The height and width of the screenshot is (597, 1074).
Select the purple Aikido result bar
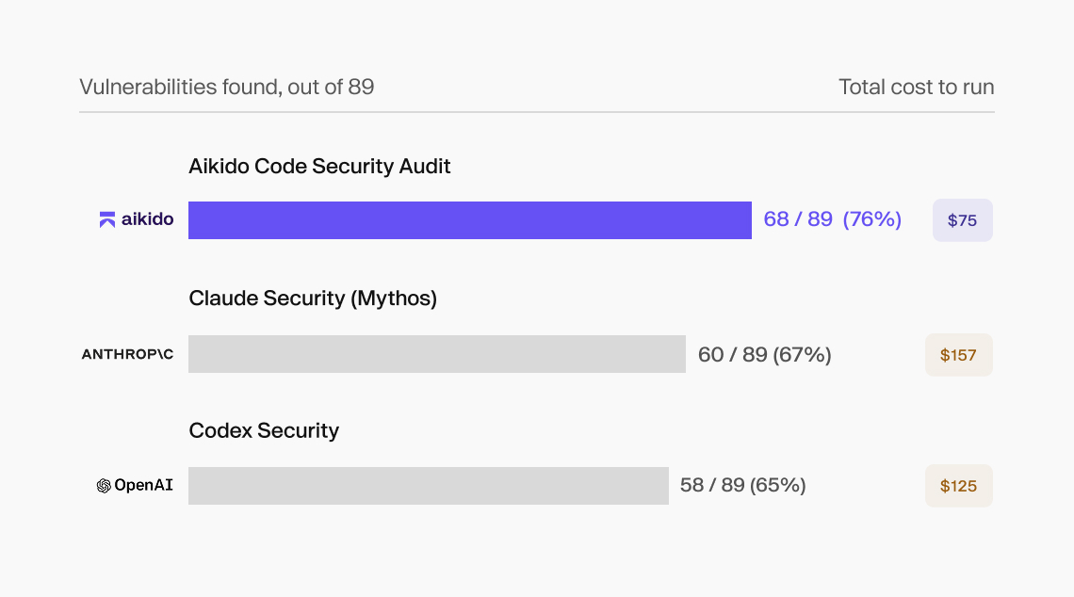click(470, 219)
